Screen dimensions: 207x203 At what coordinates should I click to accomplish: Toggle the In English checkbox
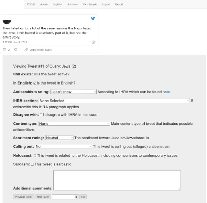coord(35,83)
